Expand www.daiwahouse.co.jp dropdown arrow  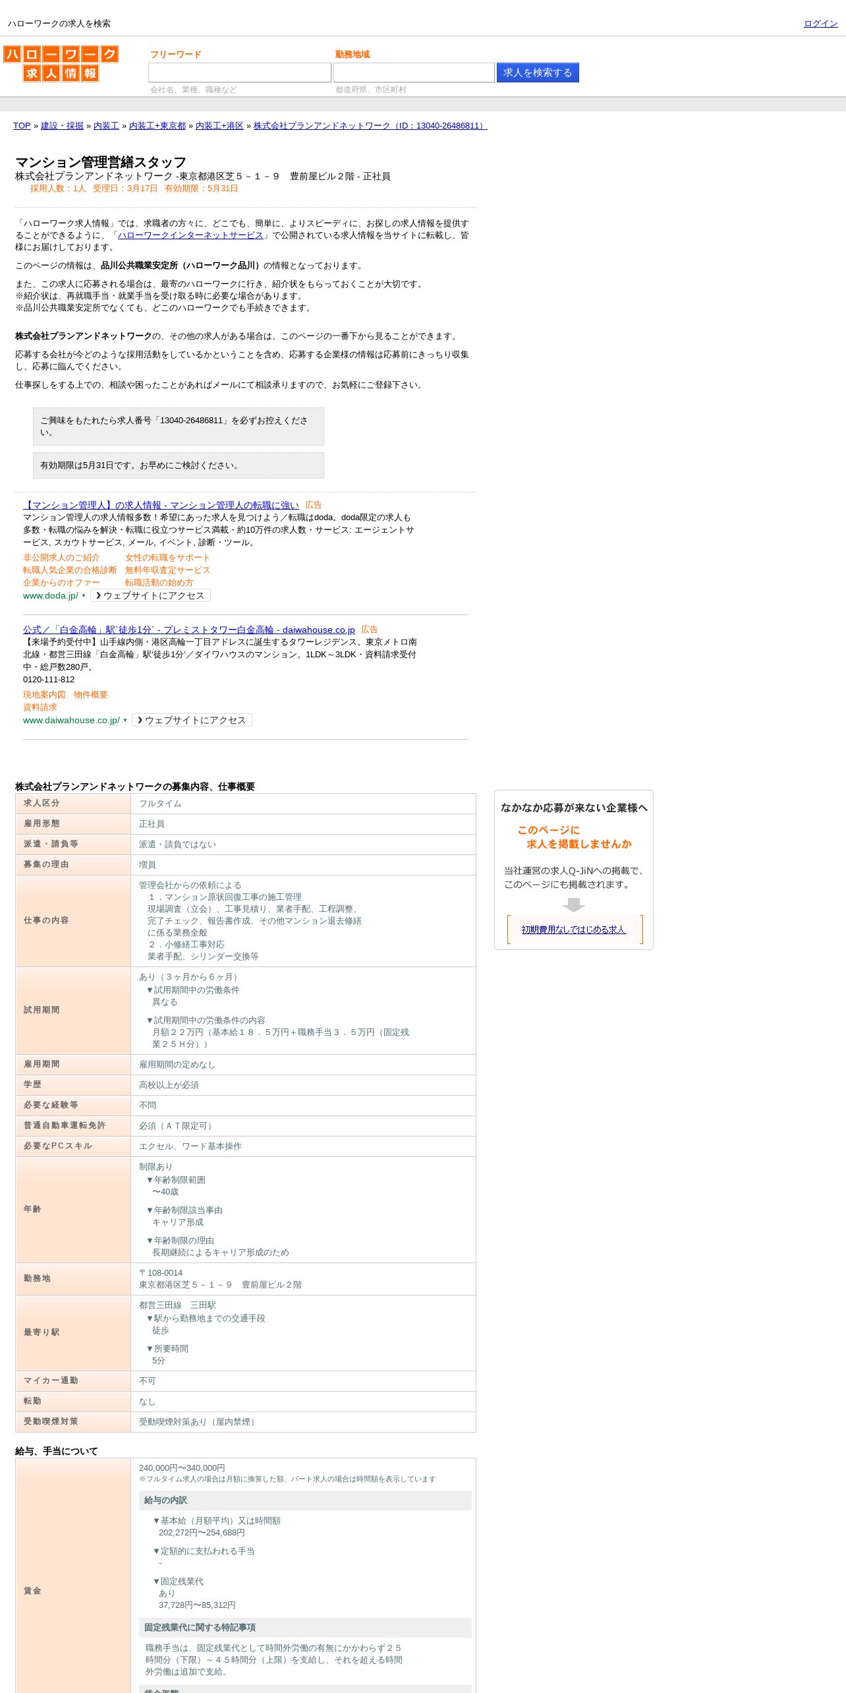[125, 720]
